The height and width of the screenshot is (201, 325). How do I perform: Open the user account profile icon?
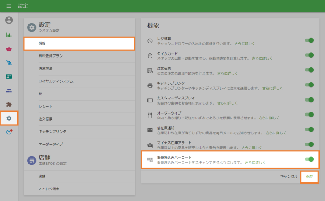pyautogui.click(x=9, y=20)
